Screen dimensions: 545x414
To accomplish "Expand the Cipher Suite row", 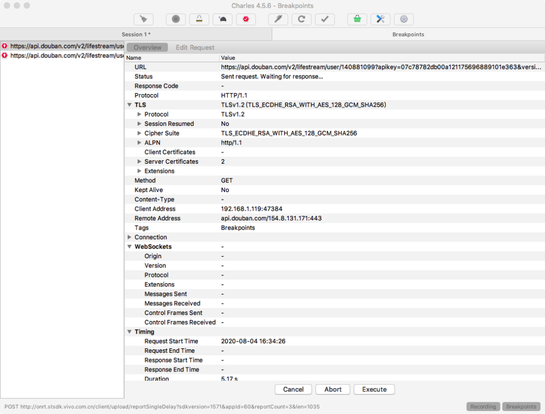I will click(x=139, y=133).
